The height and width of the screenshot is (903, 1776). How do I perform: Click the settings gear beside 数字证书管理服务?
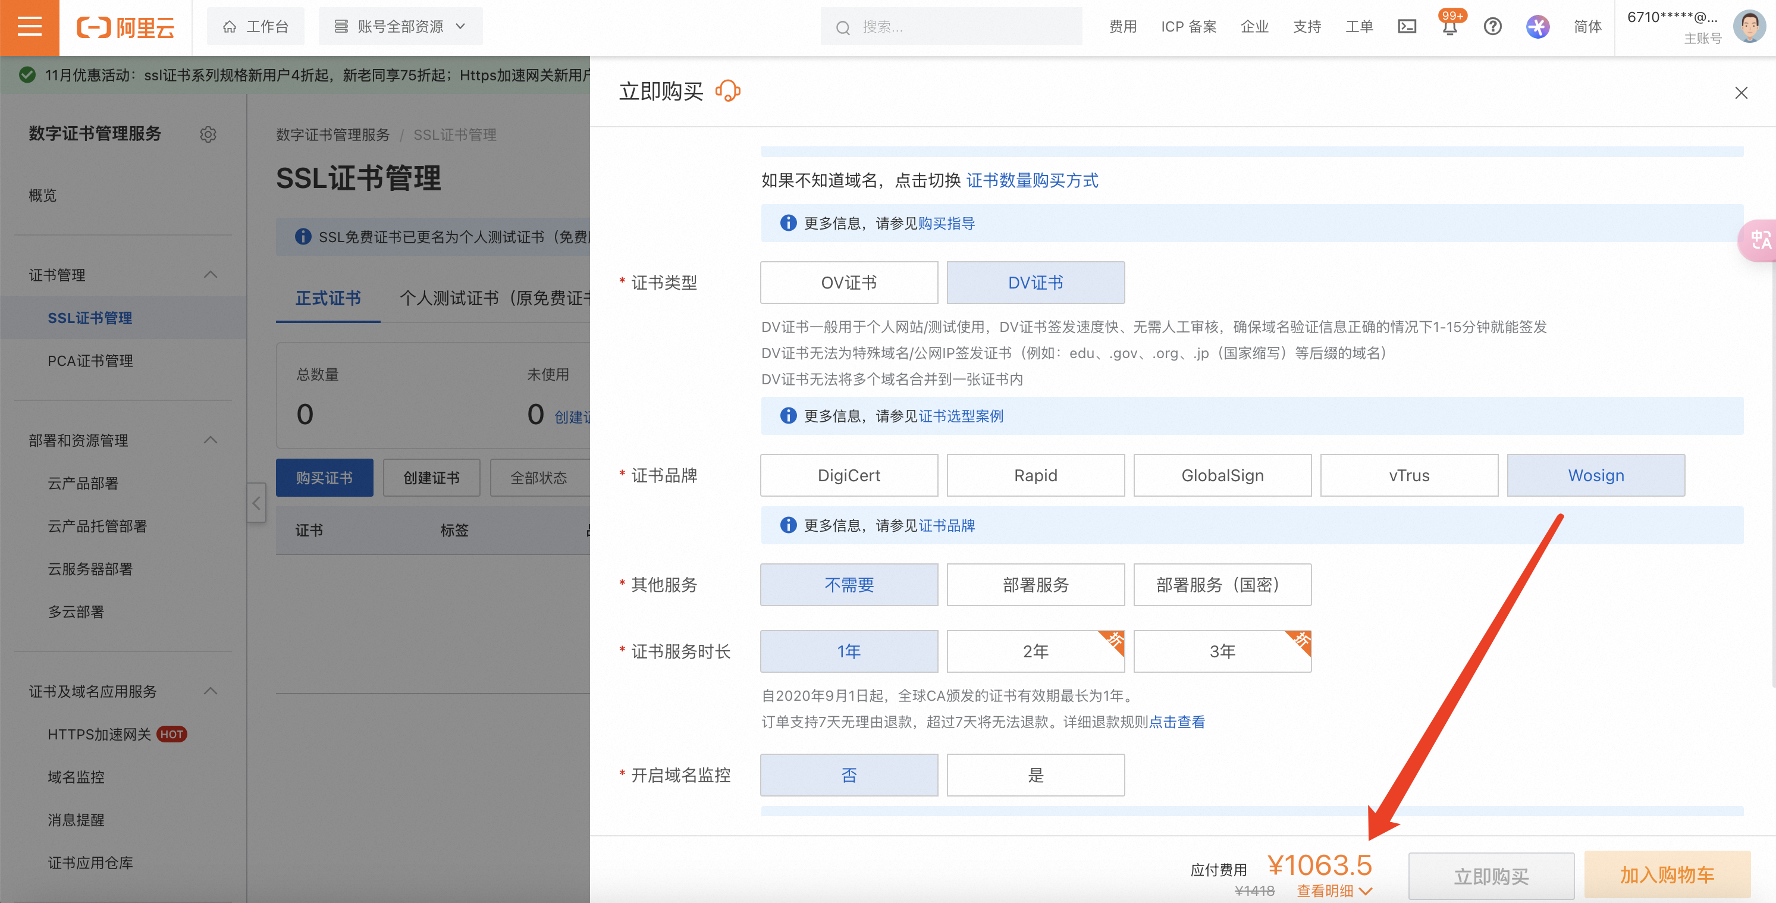pyautogui.click(x=208, y=134)
